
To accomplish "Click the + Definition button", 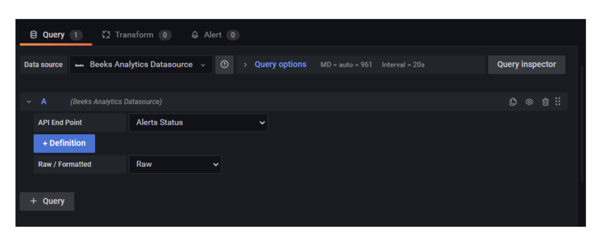I will [64, 143].
